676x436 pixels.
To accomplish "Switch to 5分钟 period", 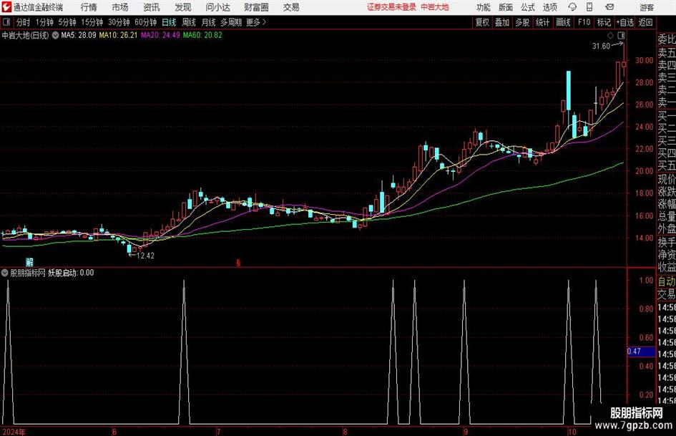I will 67,22.
